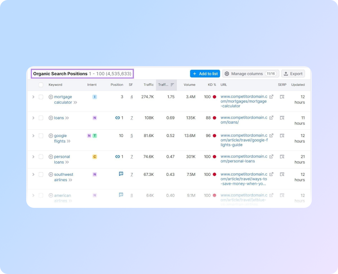Click featured snippet icon in southwest airlines row
Image resolution: width=338 pixels, height=274 pixels.
121,174
